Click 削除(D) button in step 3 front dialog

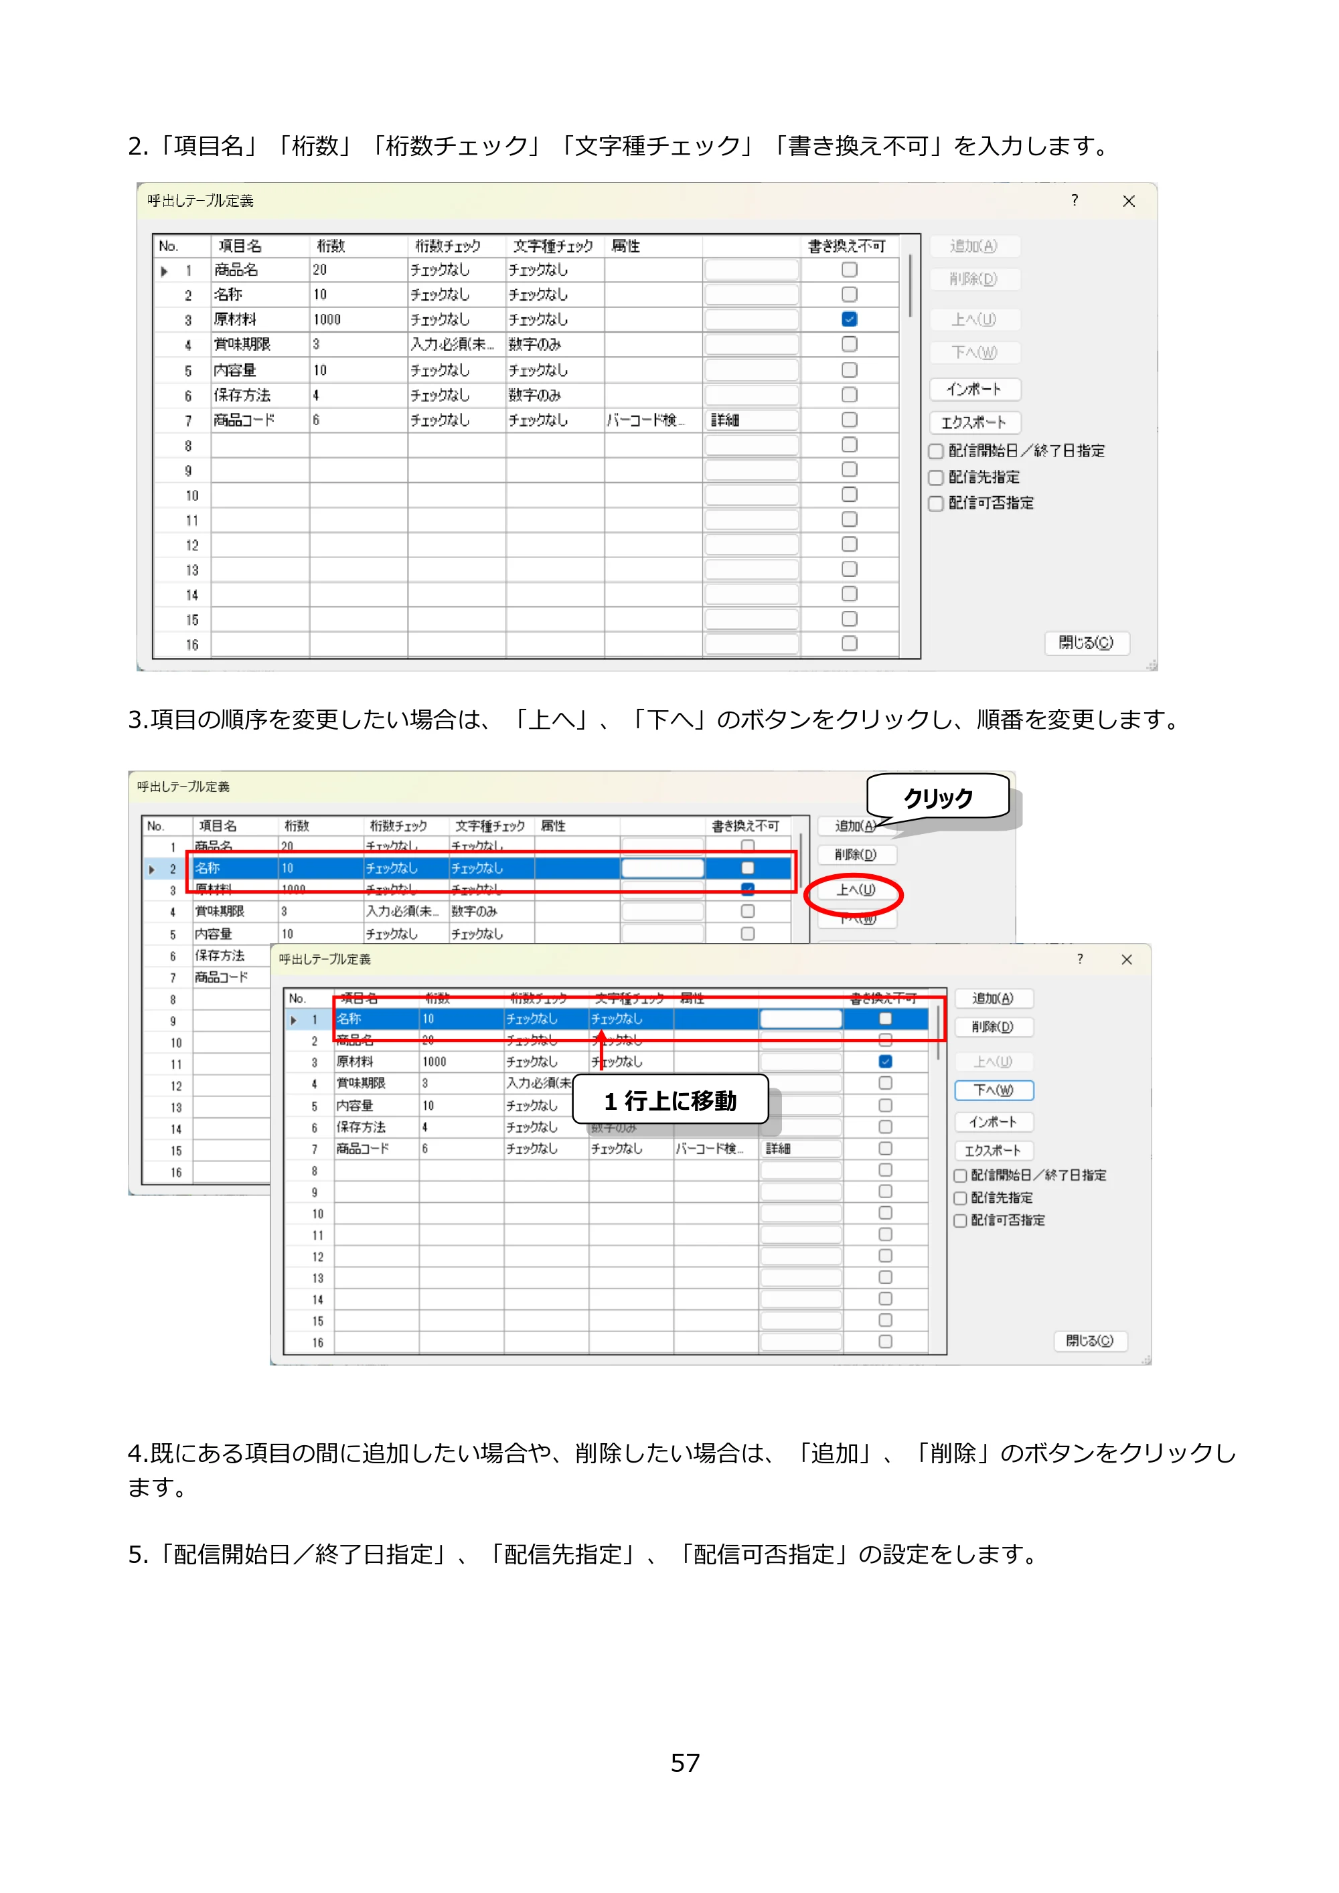pyautogui.click(x=993, y=1027)
